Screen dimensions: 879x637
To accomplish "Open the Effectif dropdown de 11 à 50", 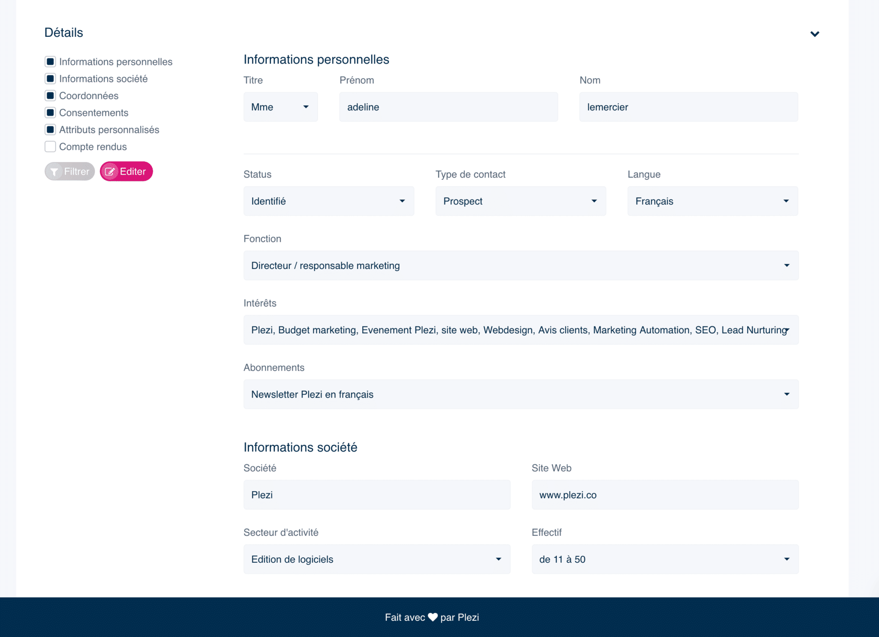I will tap(665, 559).
